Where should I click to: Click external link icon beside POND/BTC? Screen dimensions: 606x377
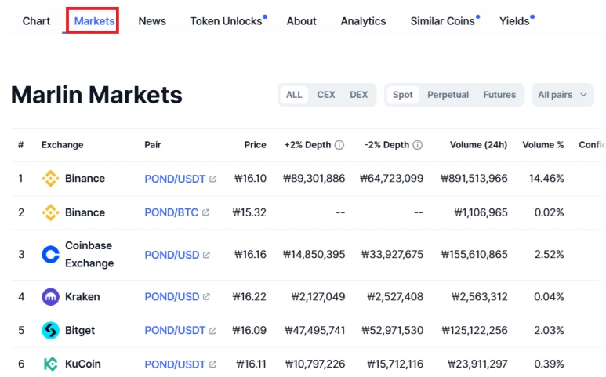click(206, 212)
